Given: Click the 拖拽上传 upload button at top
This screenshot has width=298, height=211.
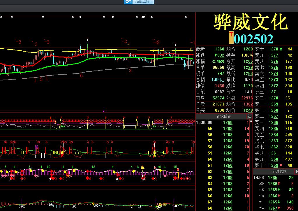Looking at the screenshot, I should point(139,2).
